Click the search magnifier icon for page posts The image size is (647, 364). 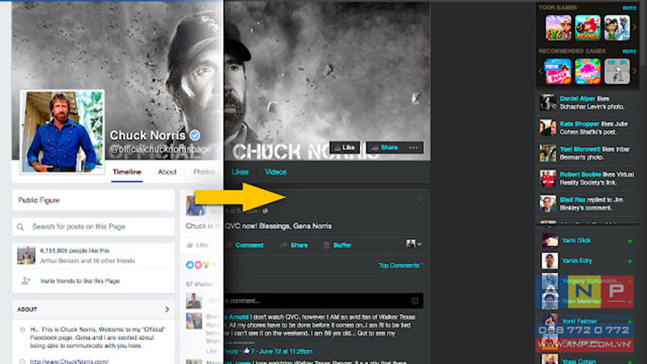20,226
